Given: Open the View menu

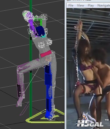Looking at the screenshot, I should point(80,5).
